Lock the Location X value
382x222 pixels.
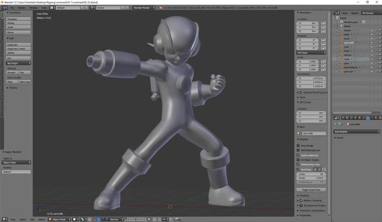[x=323, y=23]
